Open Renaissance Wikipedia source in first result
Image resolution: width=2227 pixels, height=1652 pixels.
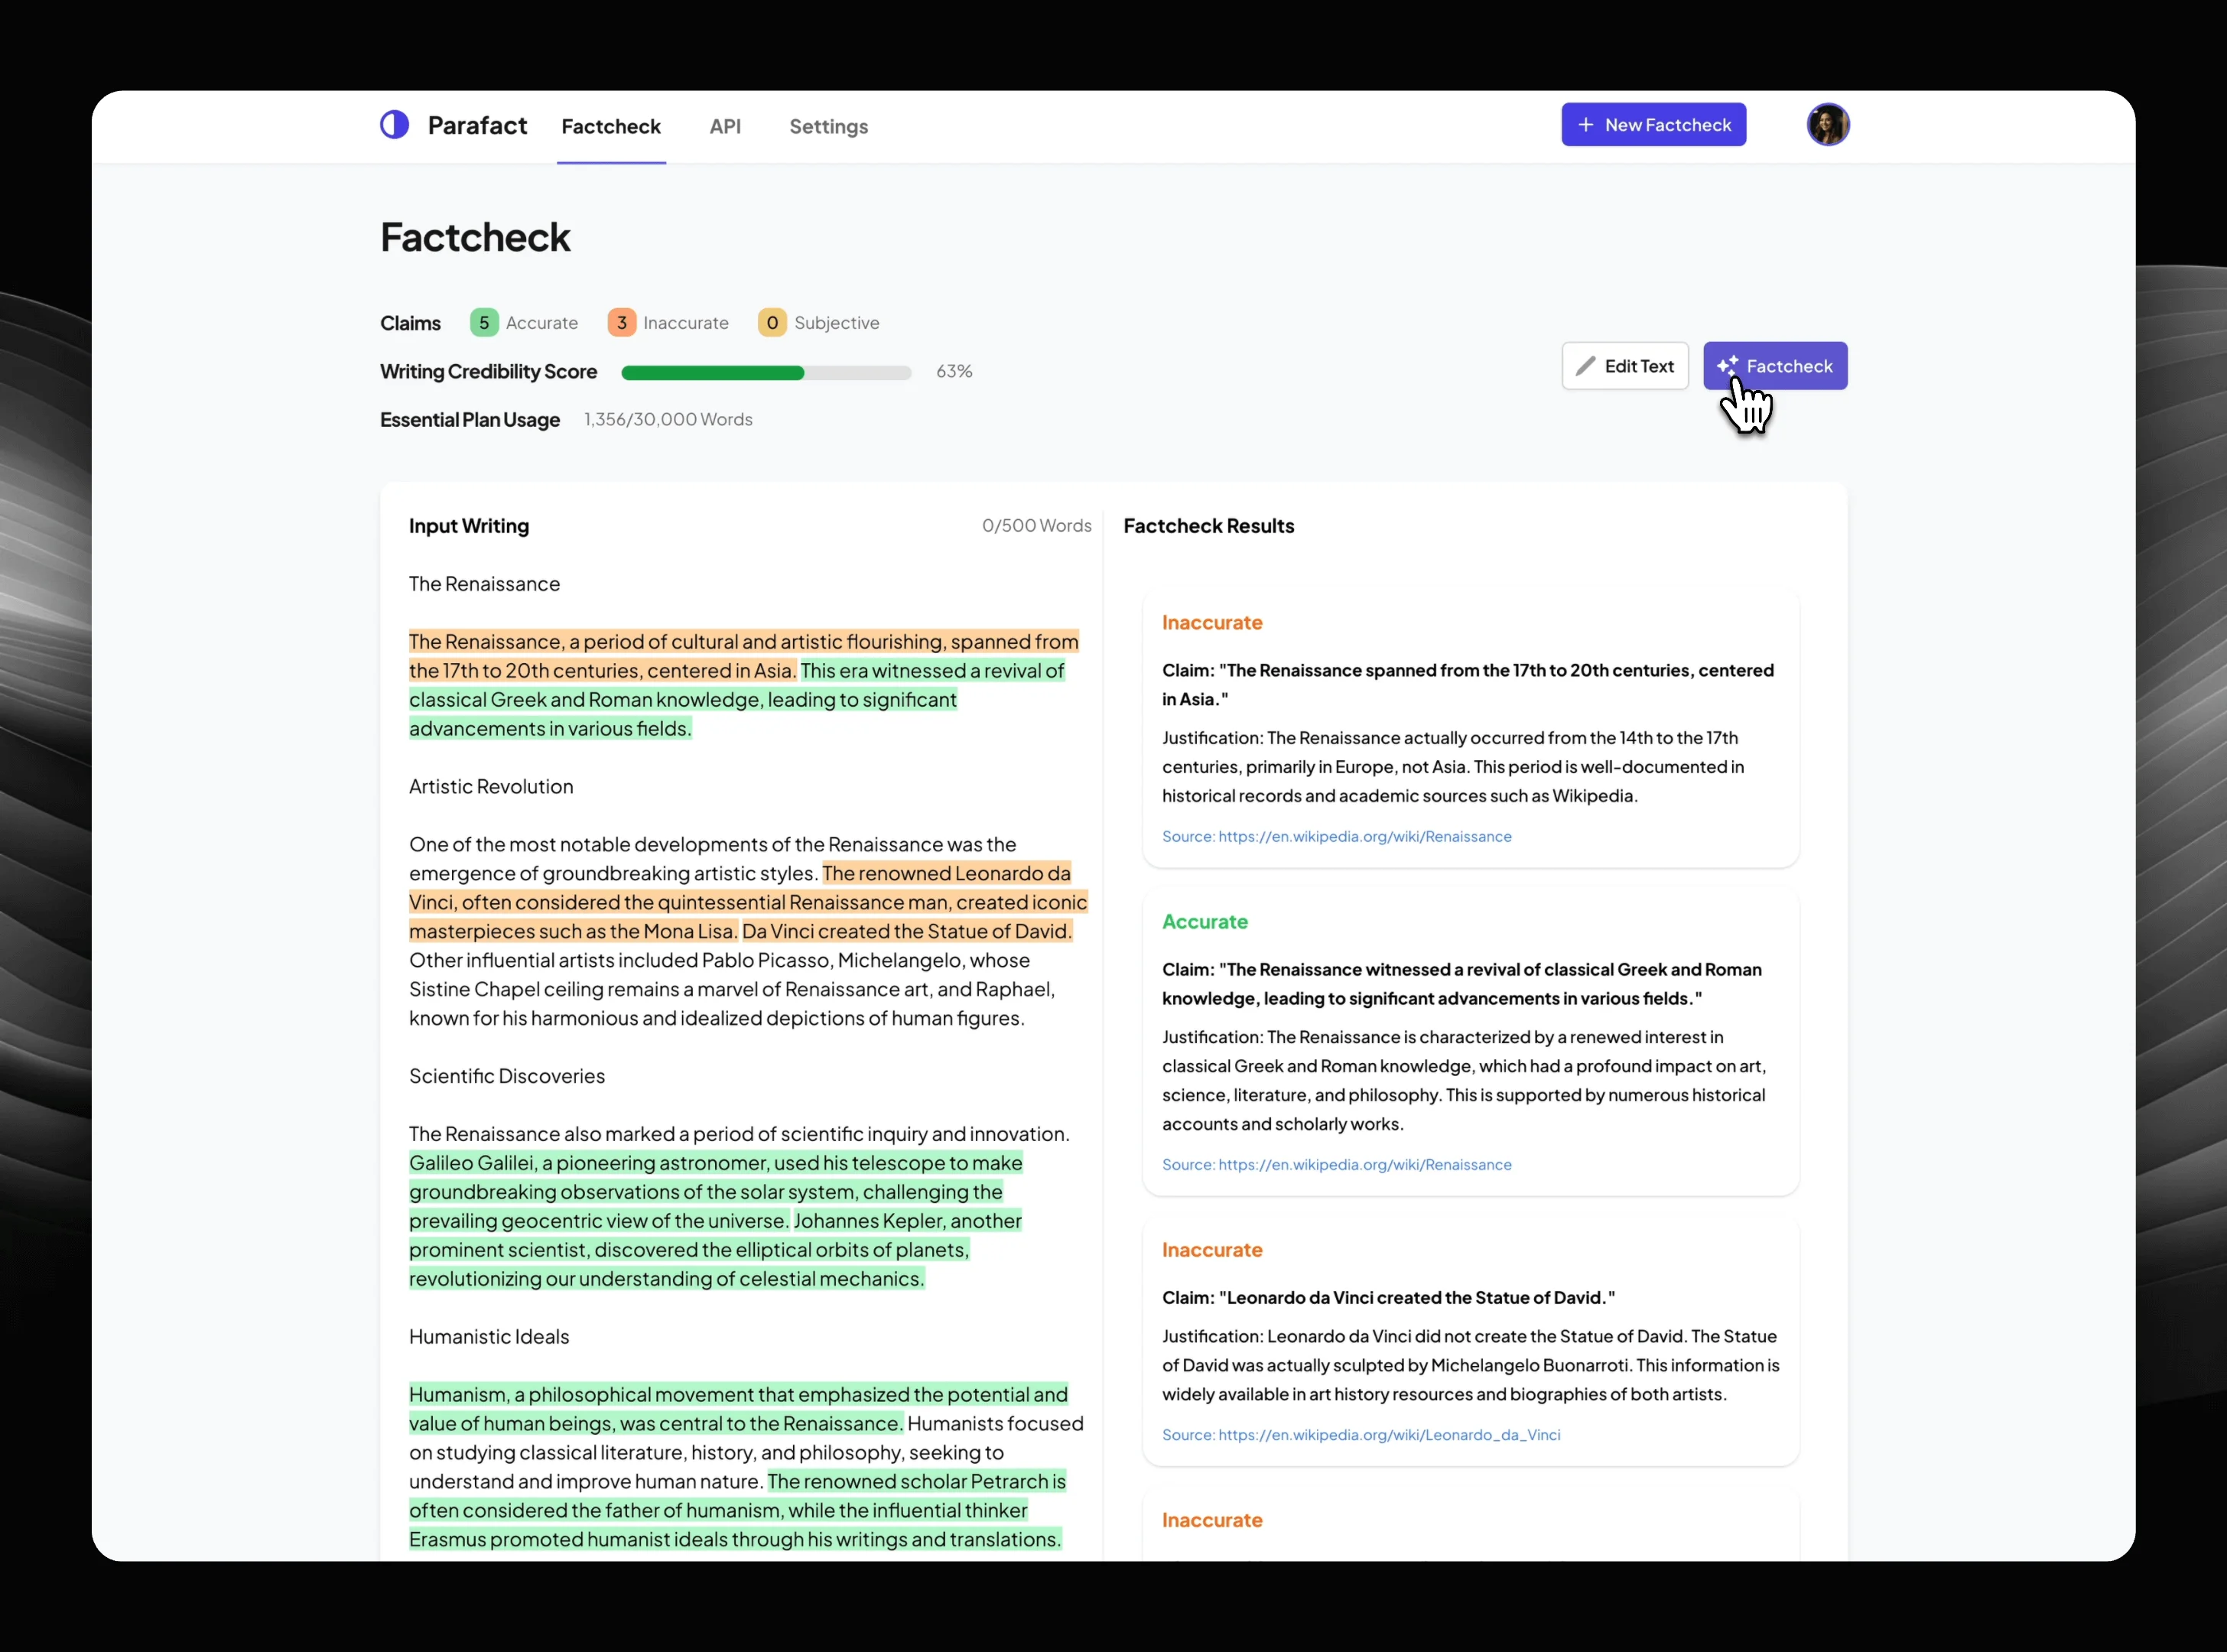tap(1364, 837)
